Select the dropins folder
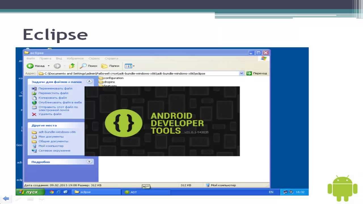The height and width of the screenshot is (204, 363). pyautogui.click(x=107, y=82)
